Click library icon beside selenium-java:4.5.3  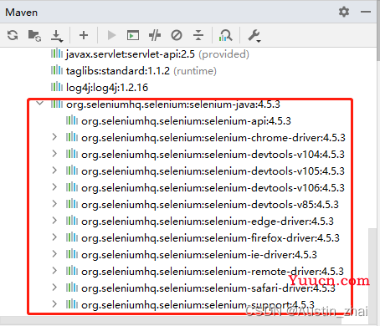tap(57, 104)
